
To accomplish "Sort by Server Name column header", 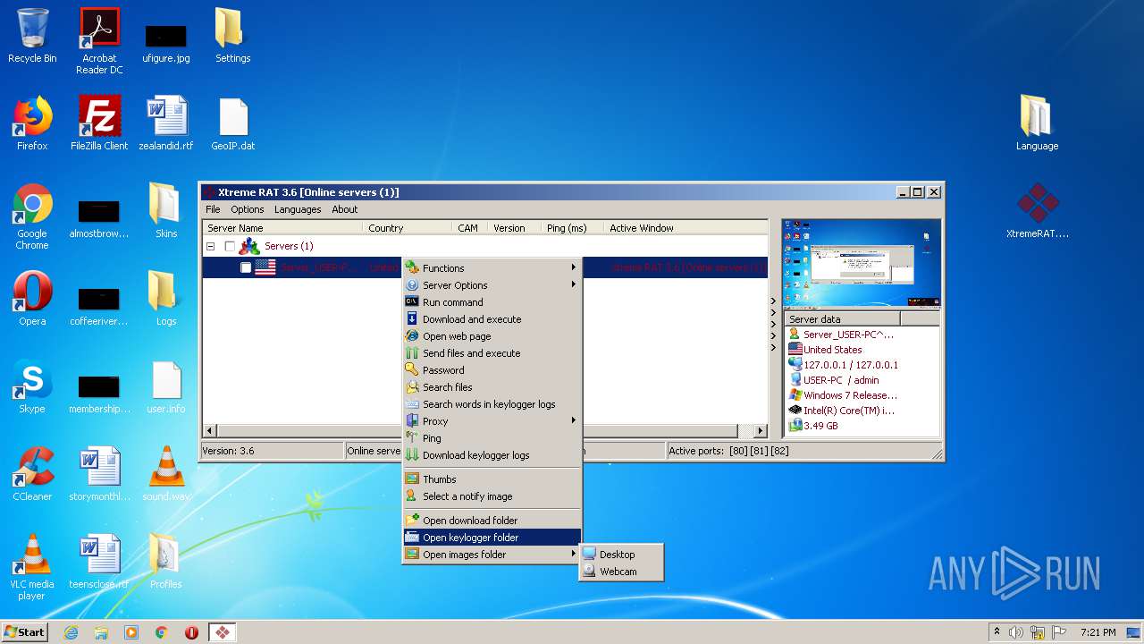I will (282, 228).
